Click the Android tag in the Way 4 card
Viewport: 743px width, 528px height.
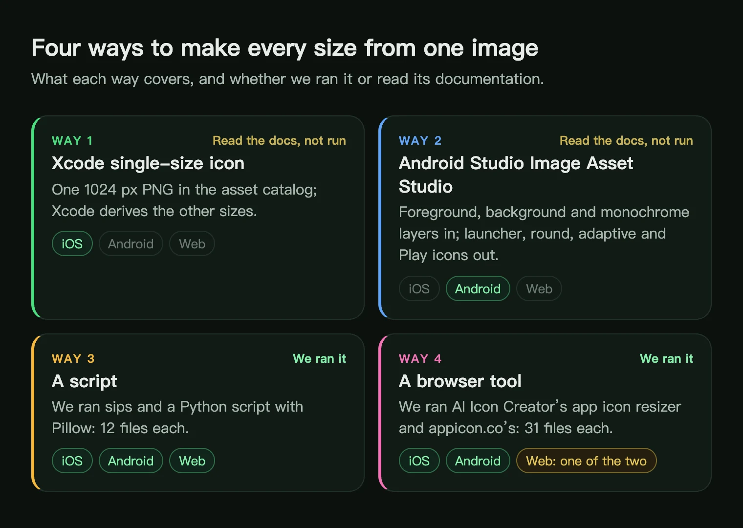tap(478, 461)
